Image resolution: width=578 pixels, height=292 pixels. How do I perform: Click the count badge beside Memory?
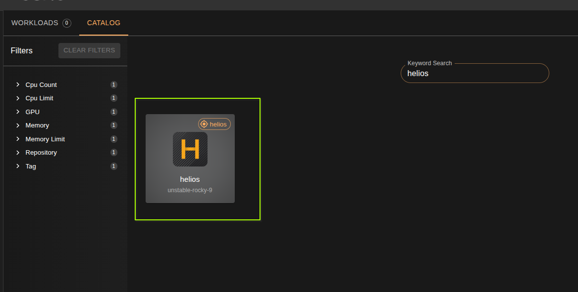[113, 125]
